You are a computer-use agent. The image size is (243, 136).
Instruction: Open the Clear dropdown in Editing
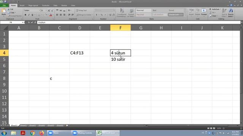coord(213,16)
